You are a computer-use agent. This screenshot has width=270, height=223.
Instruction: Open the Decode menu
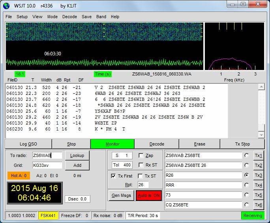(x=69, y=17)
